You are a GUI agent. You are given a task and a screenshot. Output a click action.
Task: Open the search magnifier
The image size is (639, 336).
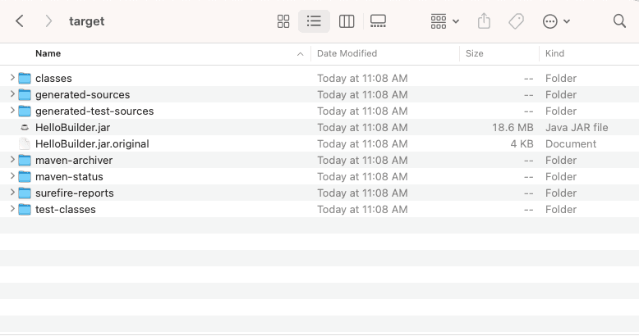(x=619, y=21)
